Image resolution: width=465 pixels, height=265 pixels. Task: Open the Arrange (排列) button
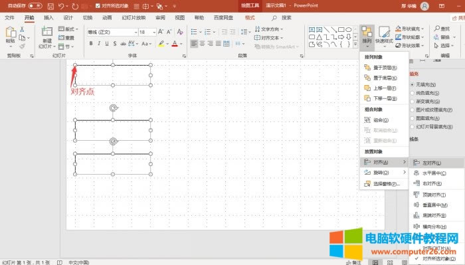(x=367, y=37)
